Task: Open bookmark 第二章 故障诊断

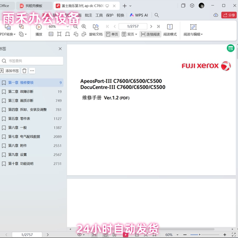Action: pyautogui.click(x=32, y=91)
